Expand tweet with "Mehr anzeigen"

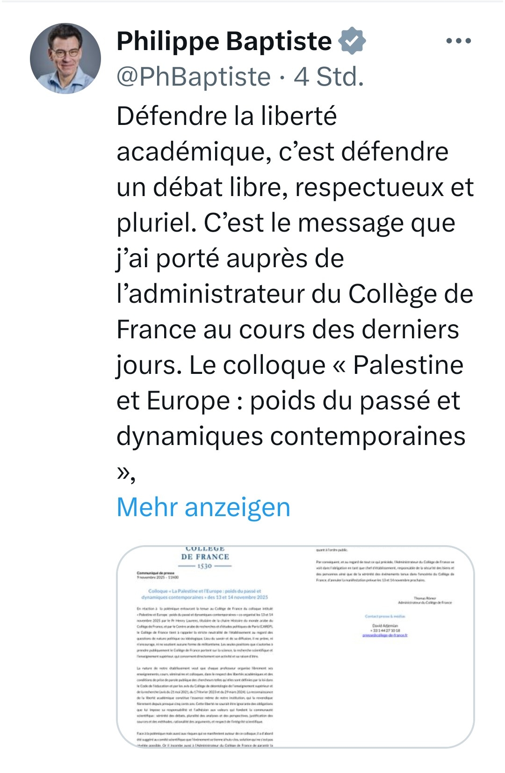(203, 507)
